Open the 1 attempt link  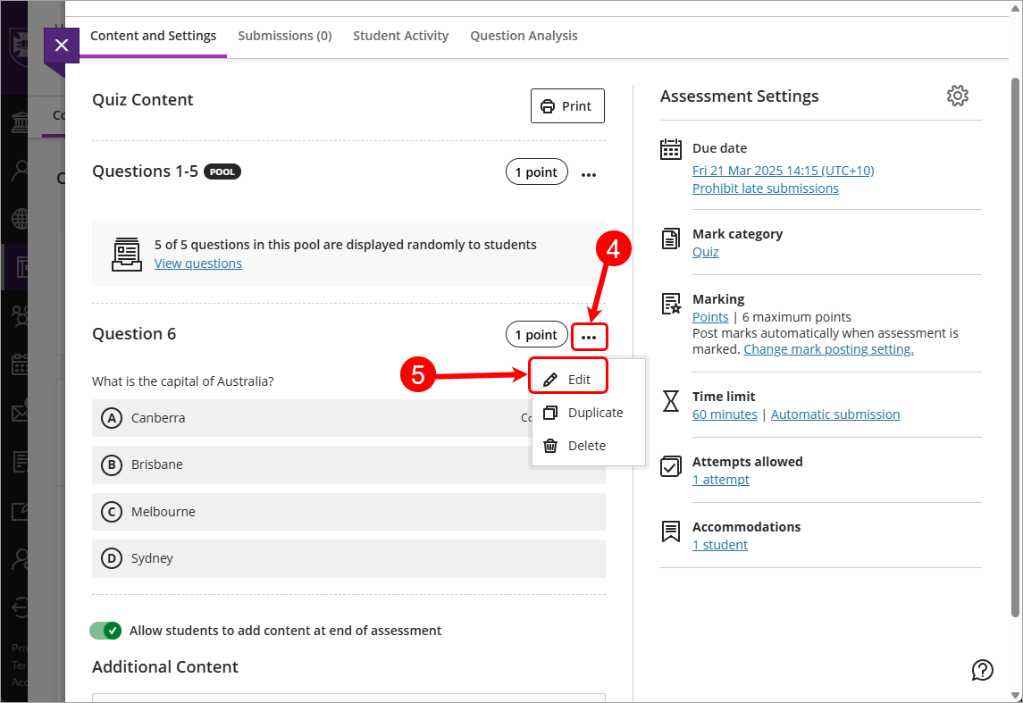720,480
